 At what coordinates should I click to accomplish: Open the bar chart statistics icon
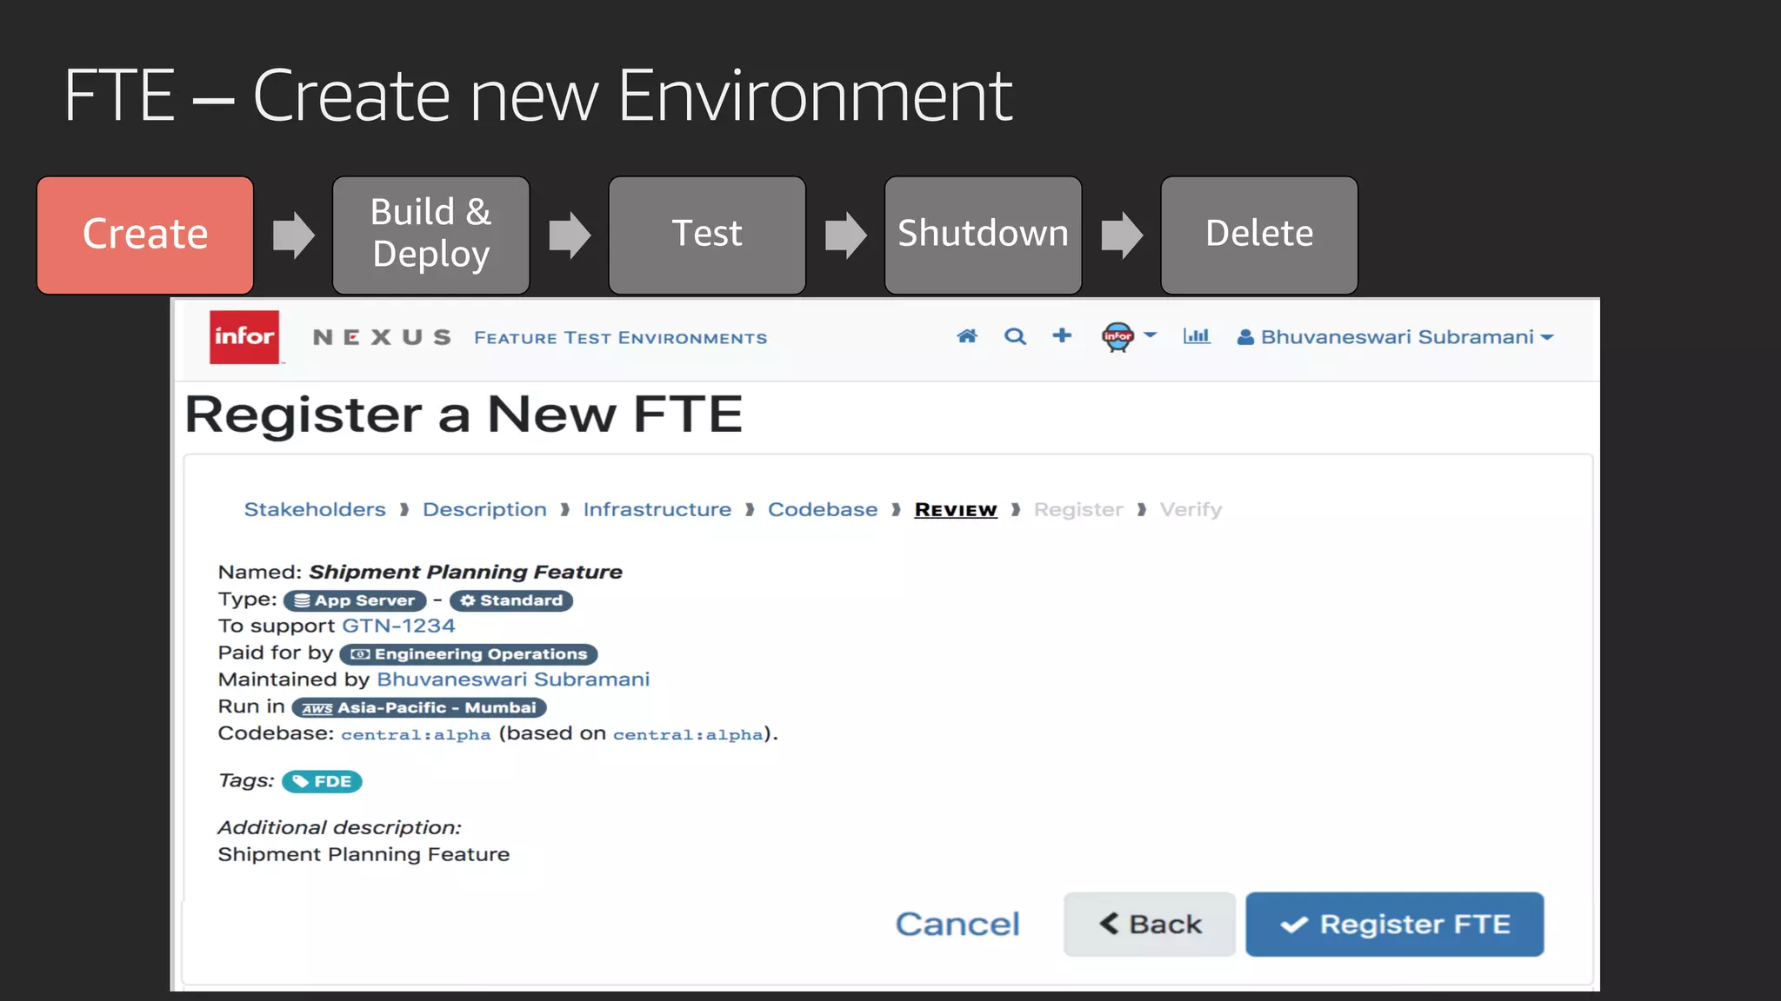[1197, 335]
